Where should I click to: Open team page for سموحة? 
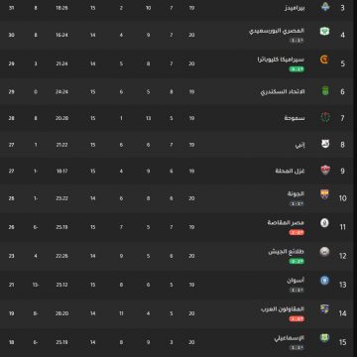(x=295, y=118)
